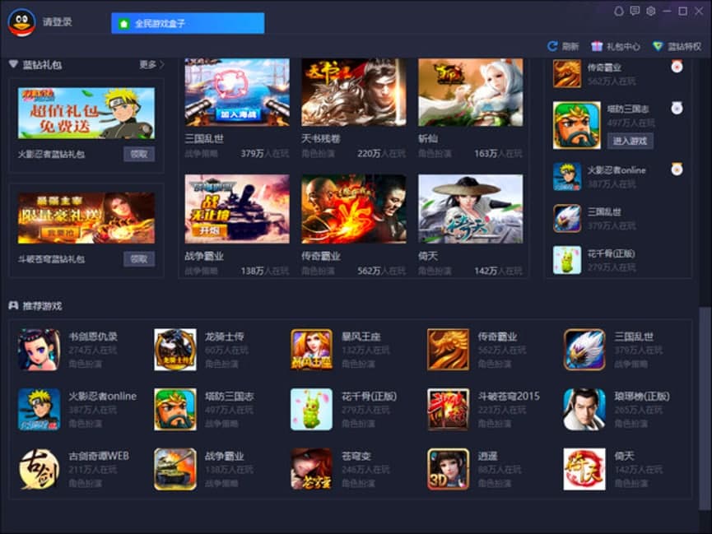This screenshot has height=534, width=712.
Task: Open the feedback message icon in title bar
Action: [635, 11]
